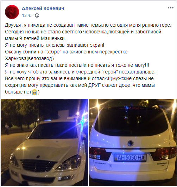The width and height of the screenshot is (177, 187).
Task: Open the author name link Алексей Коневич
Action: pos(43,8)
